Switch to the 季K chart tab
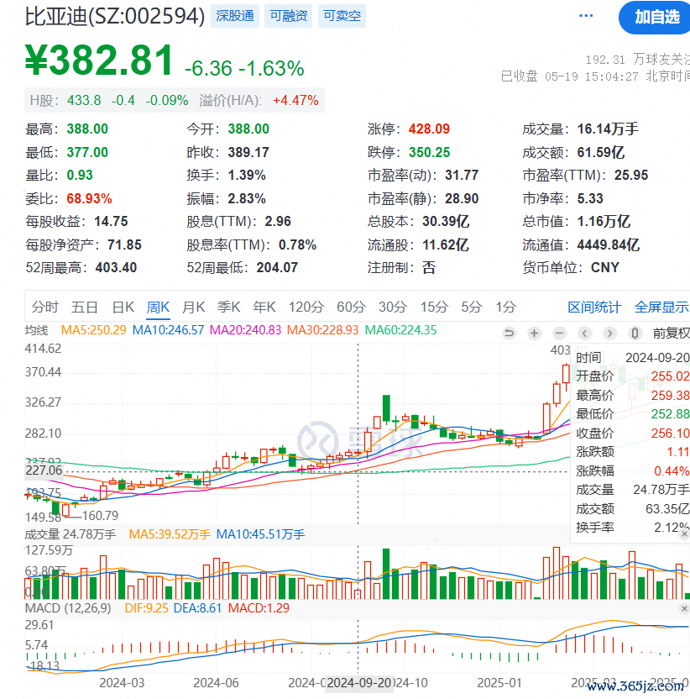690x699 pixels. 228,307
